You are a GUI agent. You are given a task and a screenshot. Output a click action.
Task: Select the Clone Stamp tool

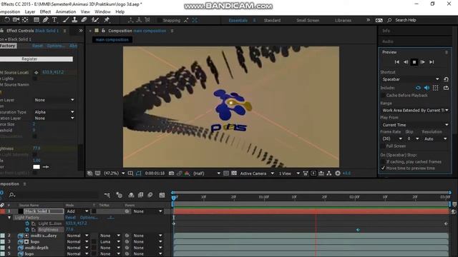[74, 20]
